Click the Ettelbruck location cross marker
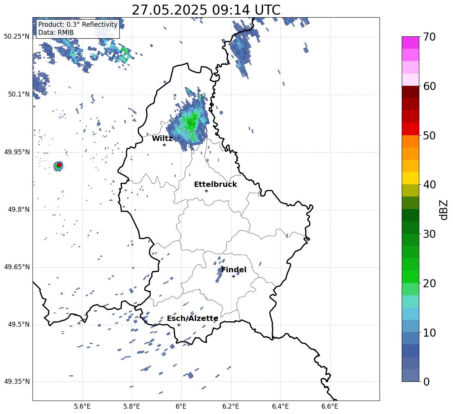 (206, 191)
